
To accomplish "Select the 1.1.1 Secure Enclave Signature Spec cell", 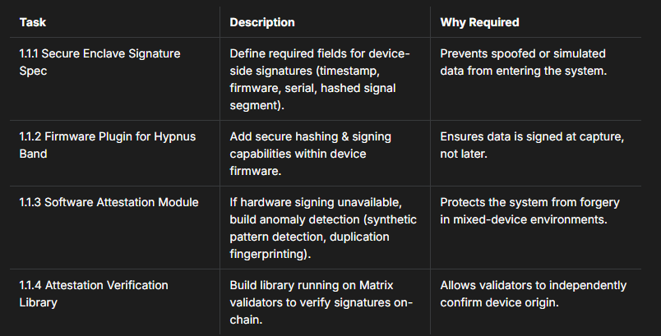I will (x=99, y=62).
